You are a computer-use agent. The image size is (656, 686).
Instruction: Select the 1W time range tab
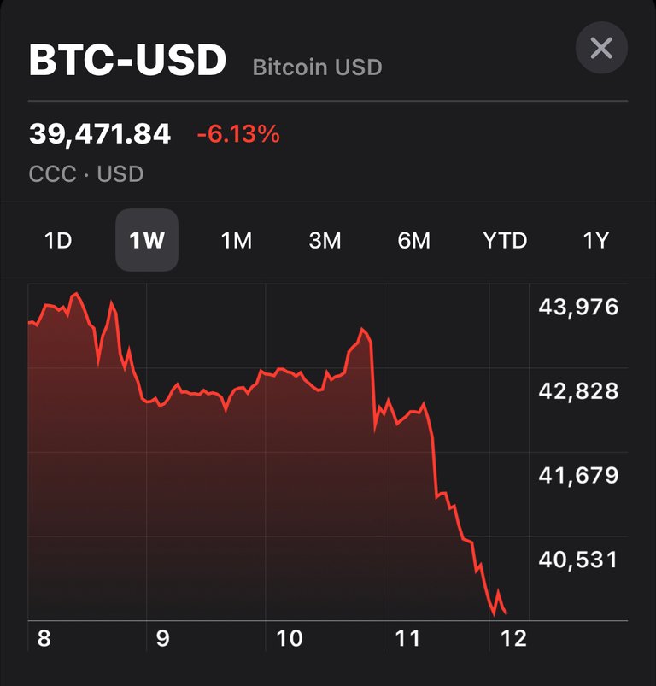pyautogui.click(x=147, y=241)
